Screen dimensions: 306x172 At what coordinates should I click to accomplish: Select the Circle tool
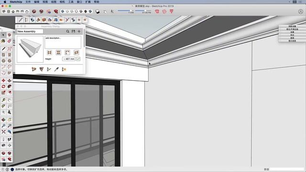pos(3,61)
